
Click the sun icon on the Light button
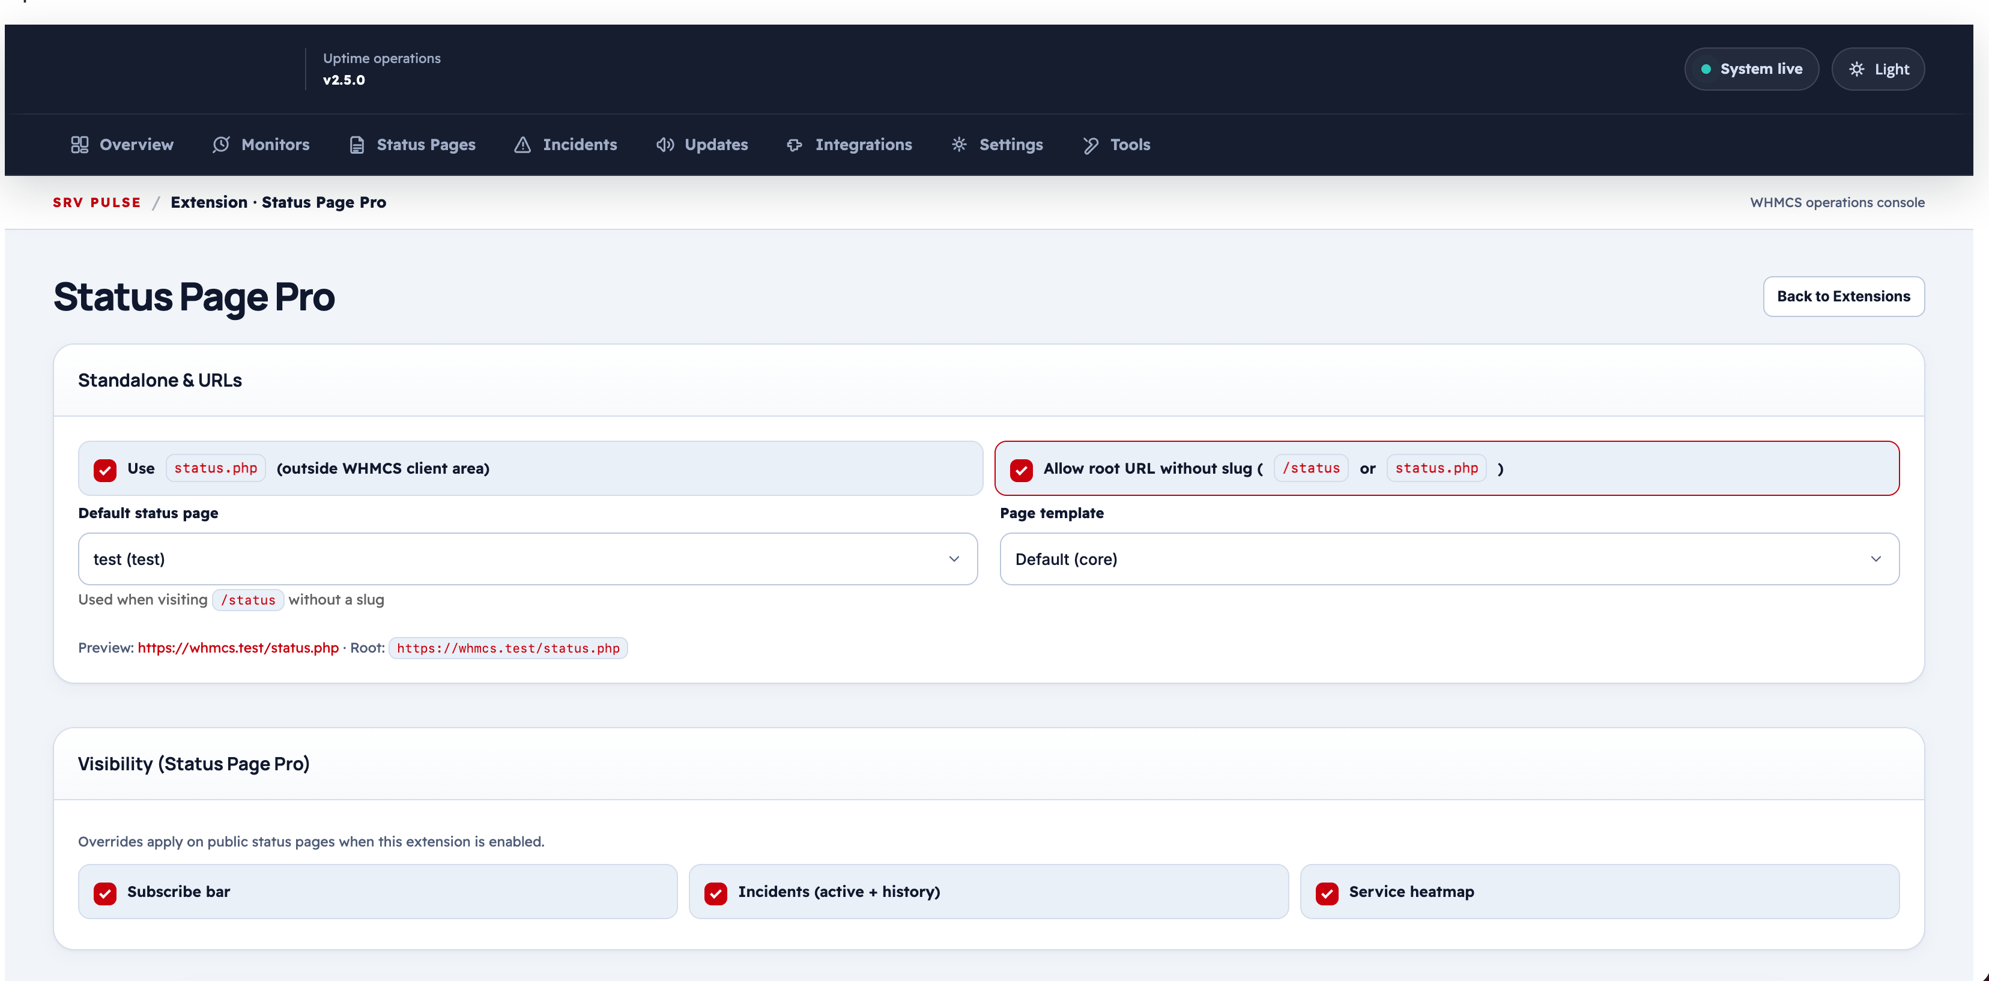tap(1856, 70)
